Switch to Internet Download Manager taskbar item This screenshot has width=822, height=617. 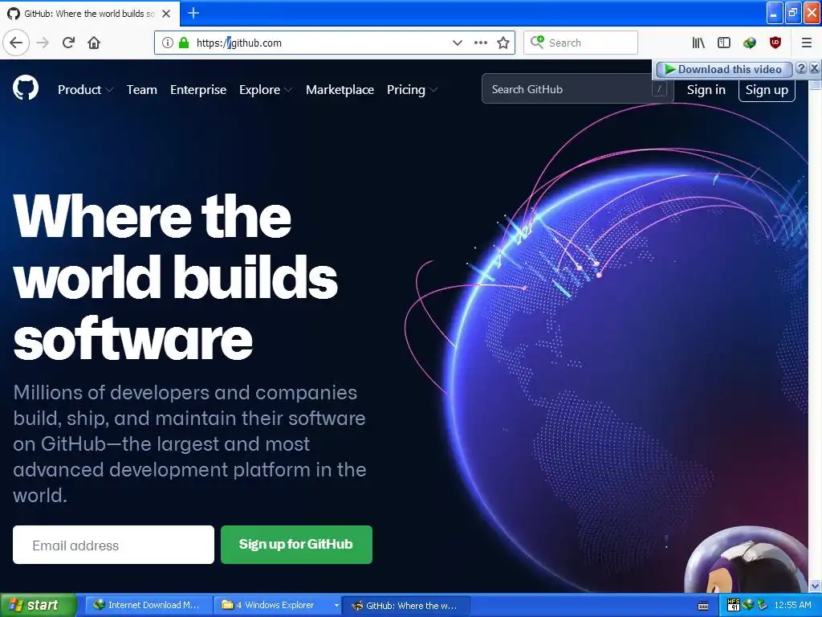149,605
